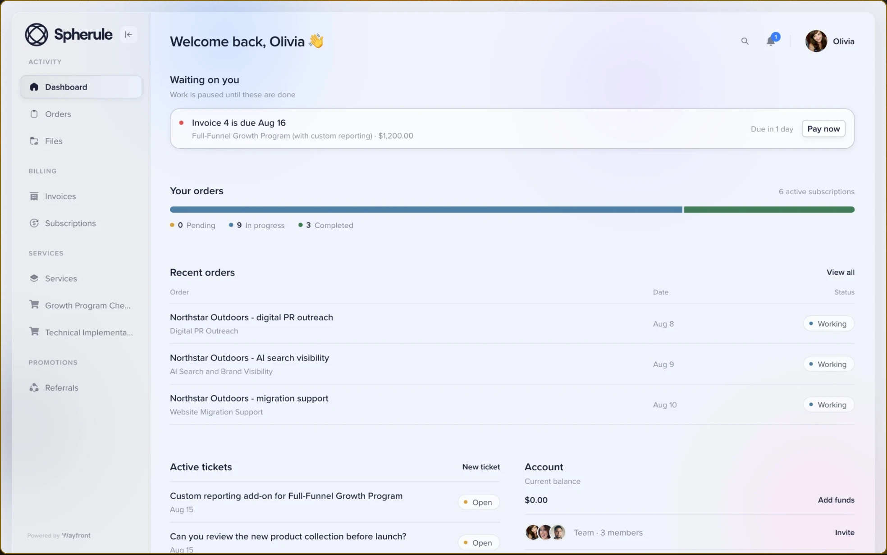This screenshot has width=887, height=555.
Task: Click the Orders clipboard icon
Action: (x=34, y=114)
